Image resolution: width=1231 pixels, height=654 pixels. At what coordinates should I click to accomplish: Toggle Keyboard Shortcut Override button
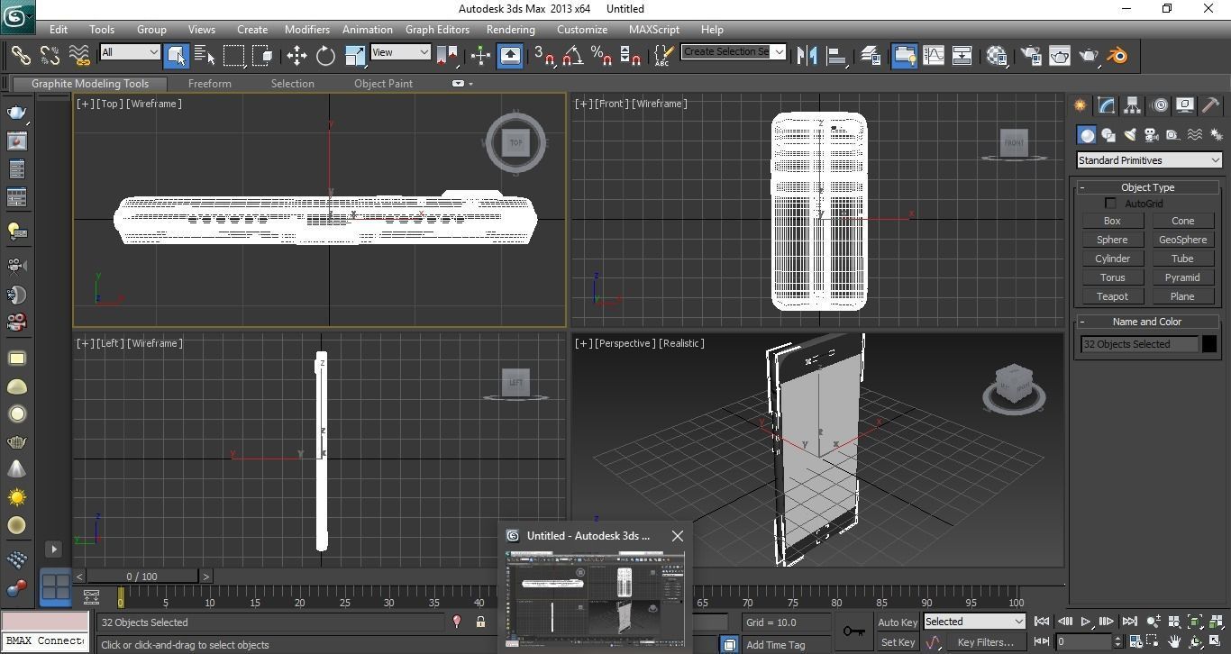point(510,56)
